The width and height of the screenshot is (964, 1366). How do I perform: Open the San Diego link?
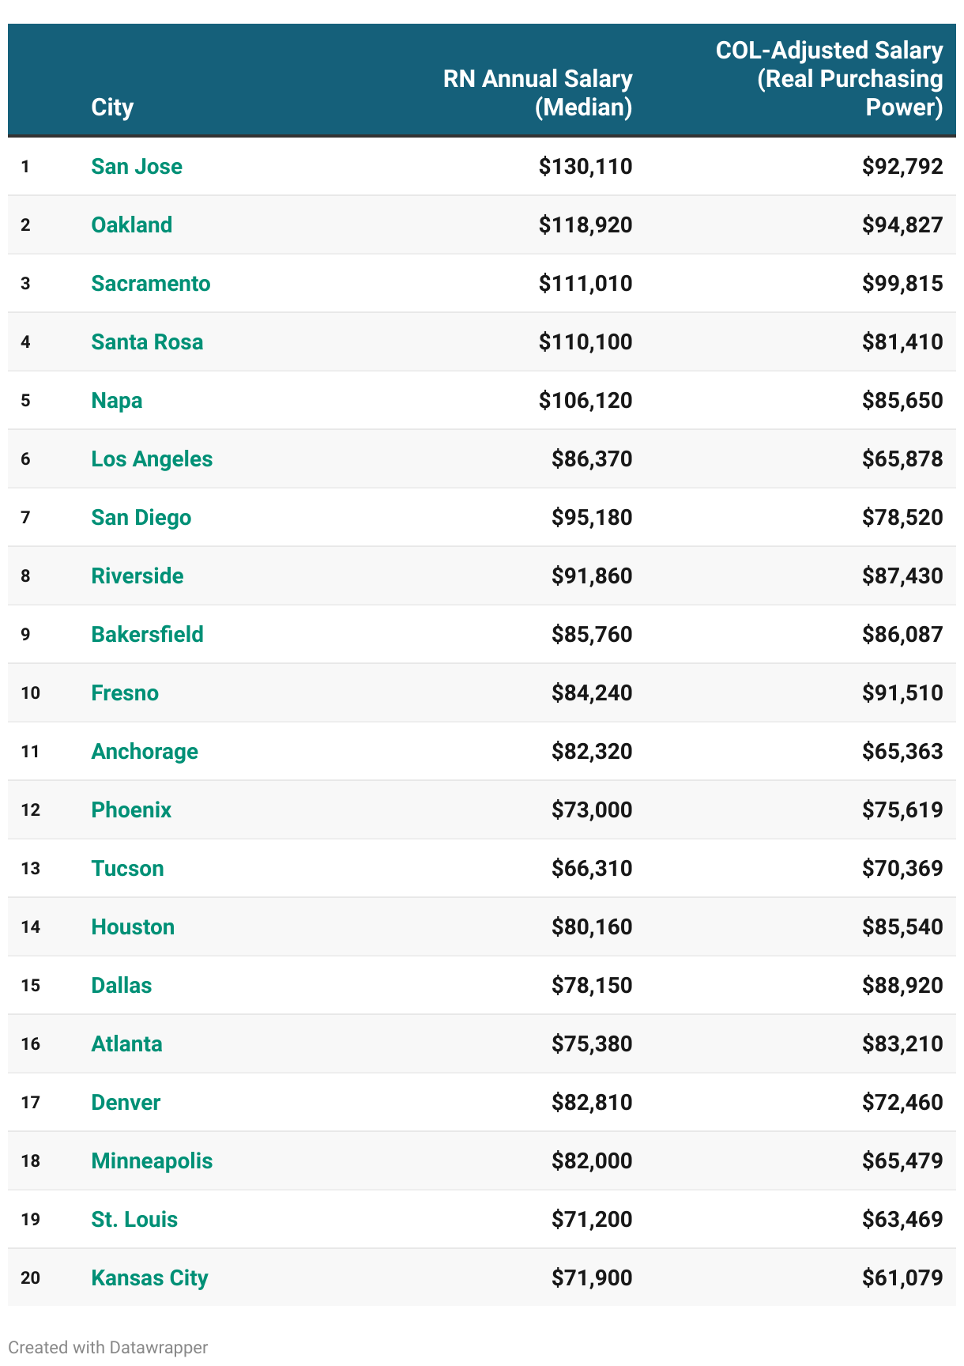click(x=141, y=518)
